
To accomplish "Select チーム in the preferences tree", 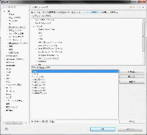I will tap(9, 95).
